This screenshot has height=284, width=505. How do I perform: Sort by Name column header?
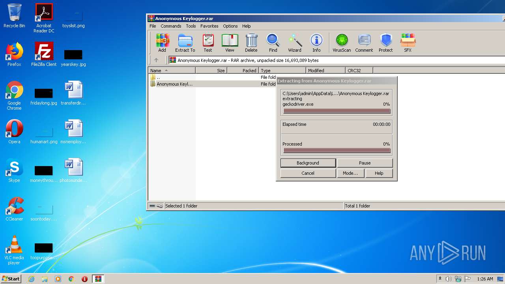172,71
